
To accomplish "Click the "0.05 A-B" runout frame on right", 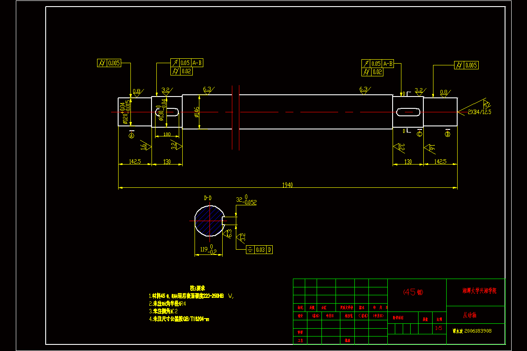I will tap(378, 64).
